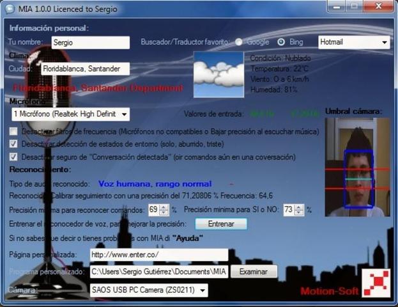Viewport: 398px width, 307px height.
Task: Click the Valores de entrada label
Action: pyautogui.click(x=213, y=114)
